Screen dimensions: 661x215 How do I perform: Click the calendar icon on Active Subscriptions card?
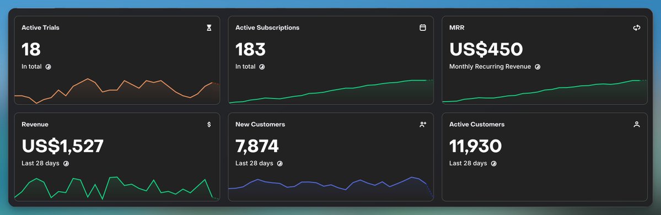(423, 28)
